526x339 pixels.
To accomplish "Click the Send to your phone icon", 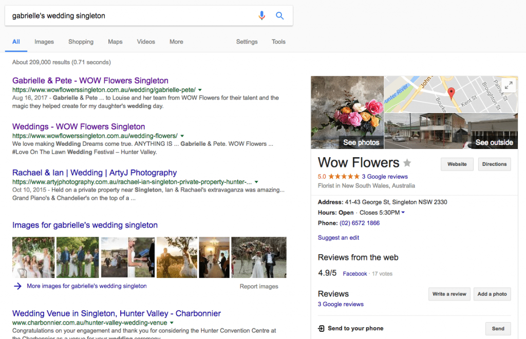I will click(321, 329).
